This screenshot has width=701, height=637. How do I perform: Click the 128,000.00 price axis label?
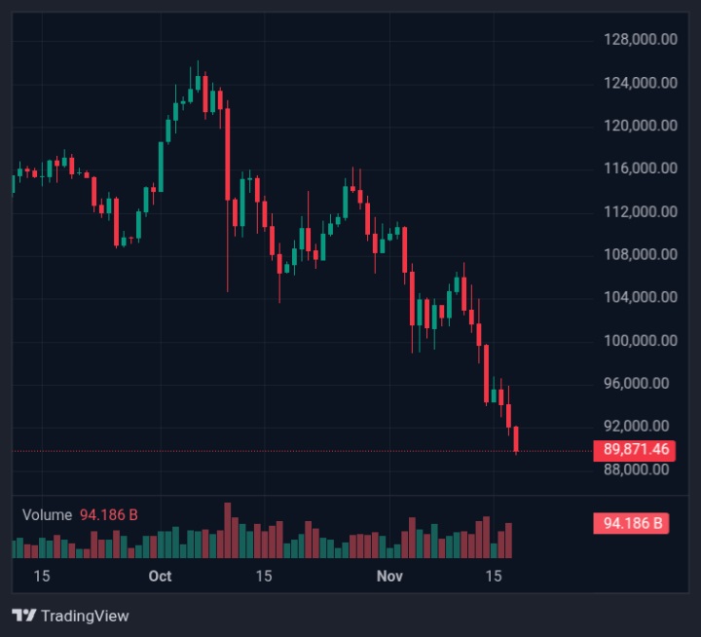(x=639, y=39)
